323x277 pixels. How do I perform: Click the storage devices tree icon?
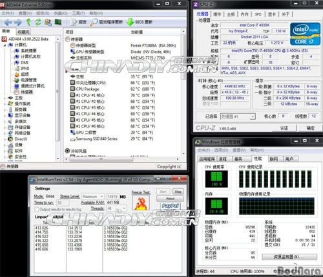point(10,127)
